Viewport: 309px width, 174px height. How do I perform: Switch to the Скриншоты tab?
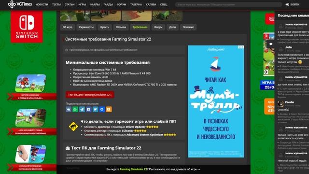point(86,27)
